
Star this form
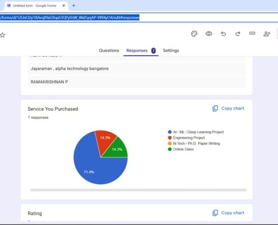[2, 35]
